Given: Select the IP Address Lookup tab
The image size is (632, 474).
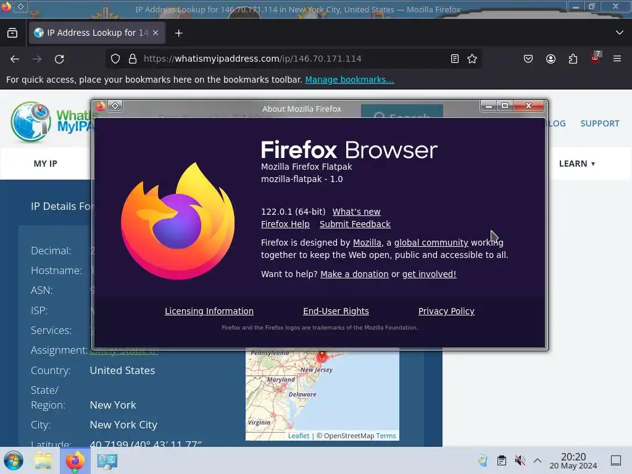Looking at the screenshot, I should click(97, 33).
